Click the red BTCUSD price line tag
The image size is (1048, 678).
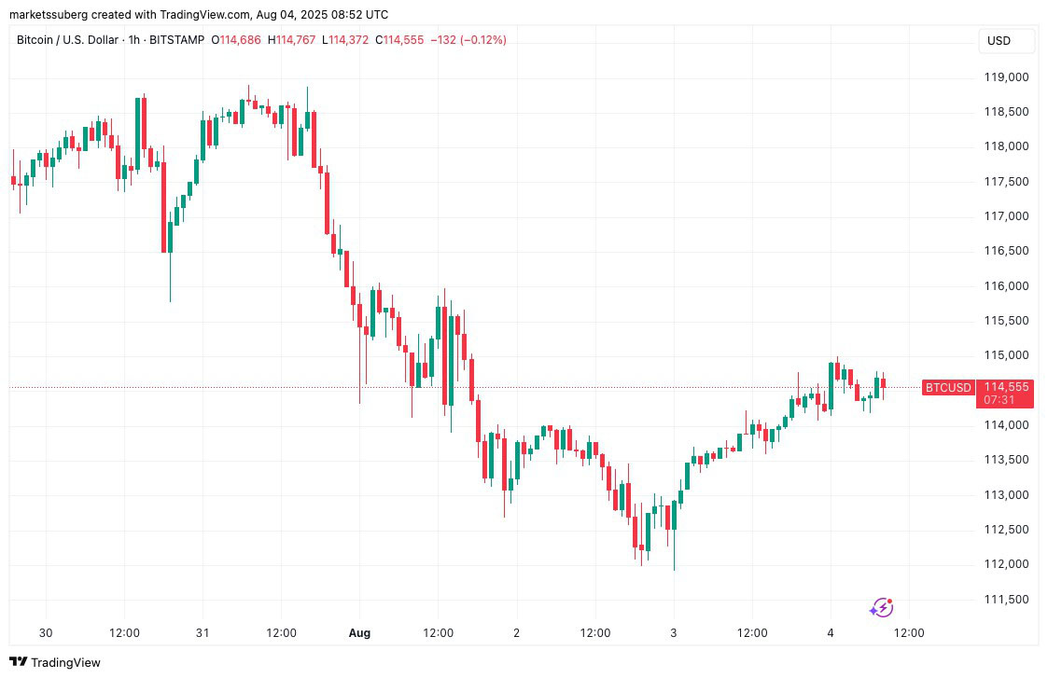(948, 387)
